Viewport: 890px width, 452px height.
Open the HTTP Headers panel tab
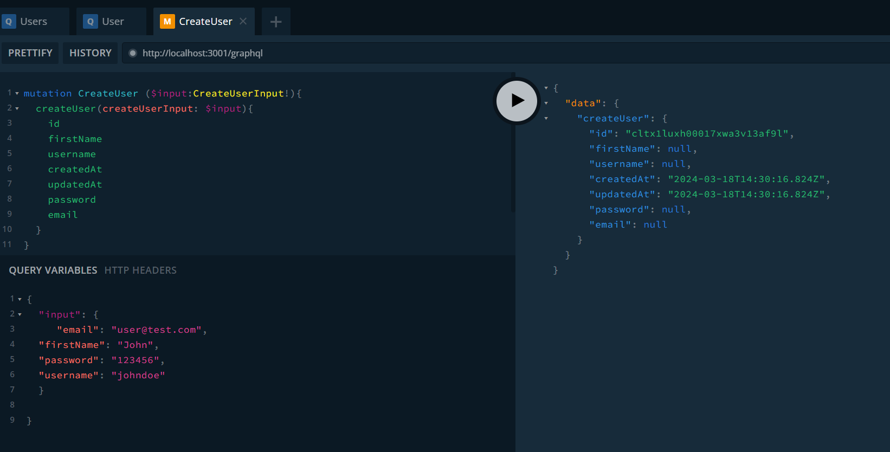point(140,270)
